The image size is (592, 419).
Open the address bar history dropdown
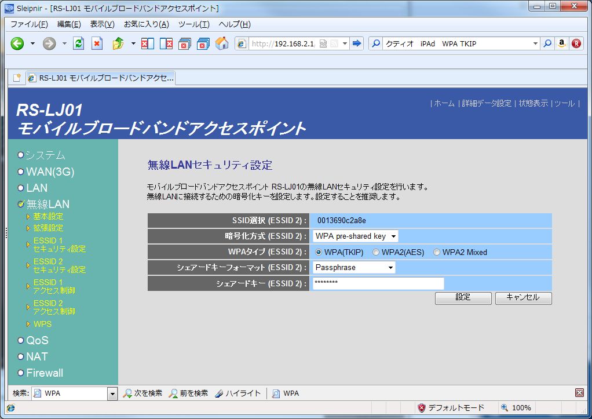345,44
